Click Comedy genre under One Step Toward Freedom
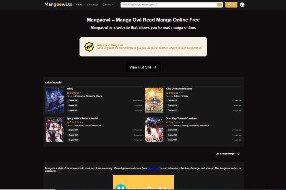 (184, 125)
